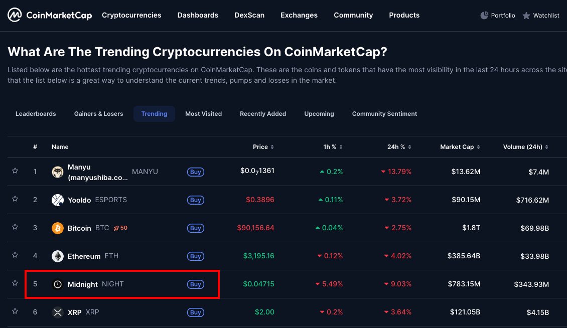This screenshot has width=567, height=328.
Task: Click the CoinMarketCap logo icon
Action: 15,15
